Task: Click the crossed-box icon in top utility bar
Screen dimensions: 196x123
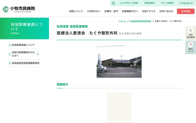Action: (x=113, y=3)
